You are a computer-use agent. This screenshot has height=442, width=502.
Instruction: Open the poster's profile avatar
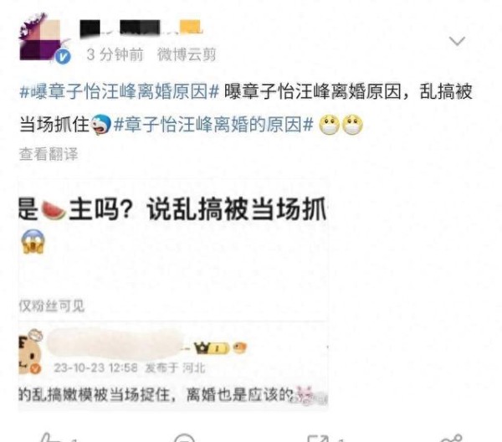pyautogui.click(x=41, y=38)
